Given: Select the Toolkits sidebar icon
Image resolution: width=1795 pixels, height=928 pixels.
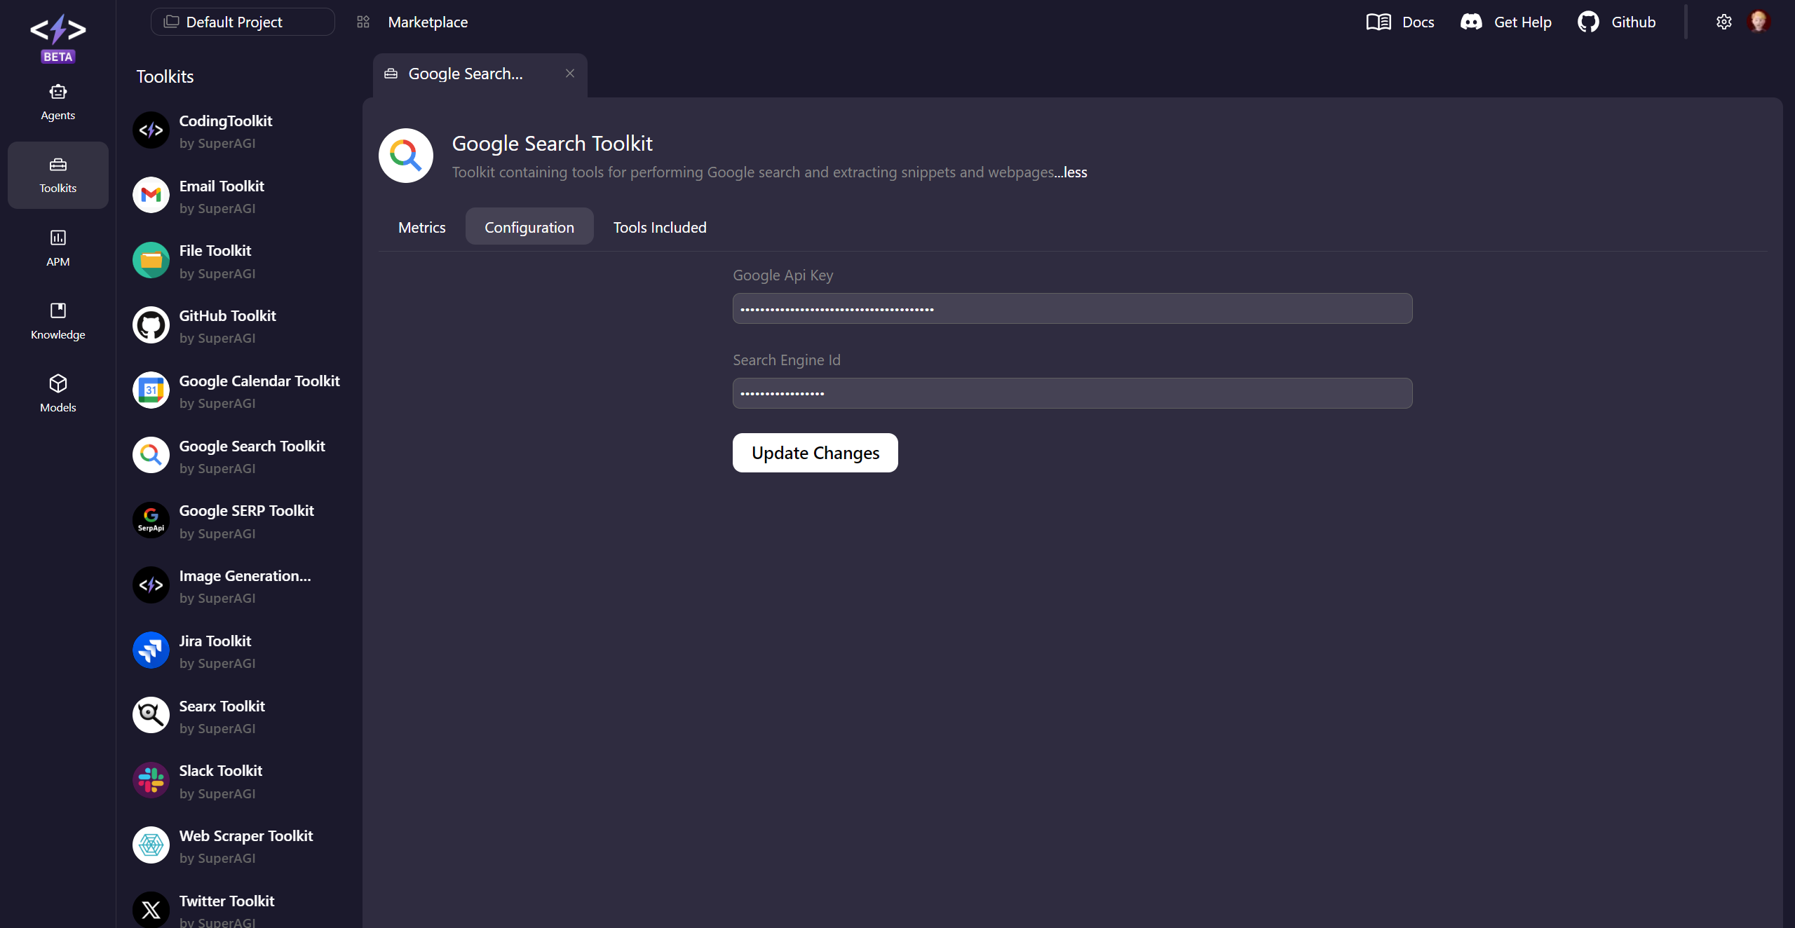Looking at the screenshot, I should (57, 175).
